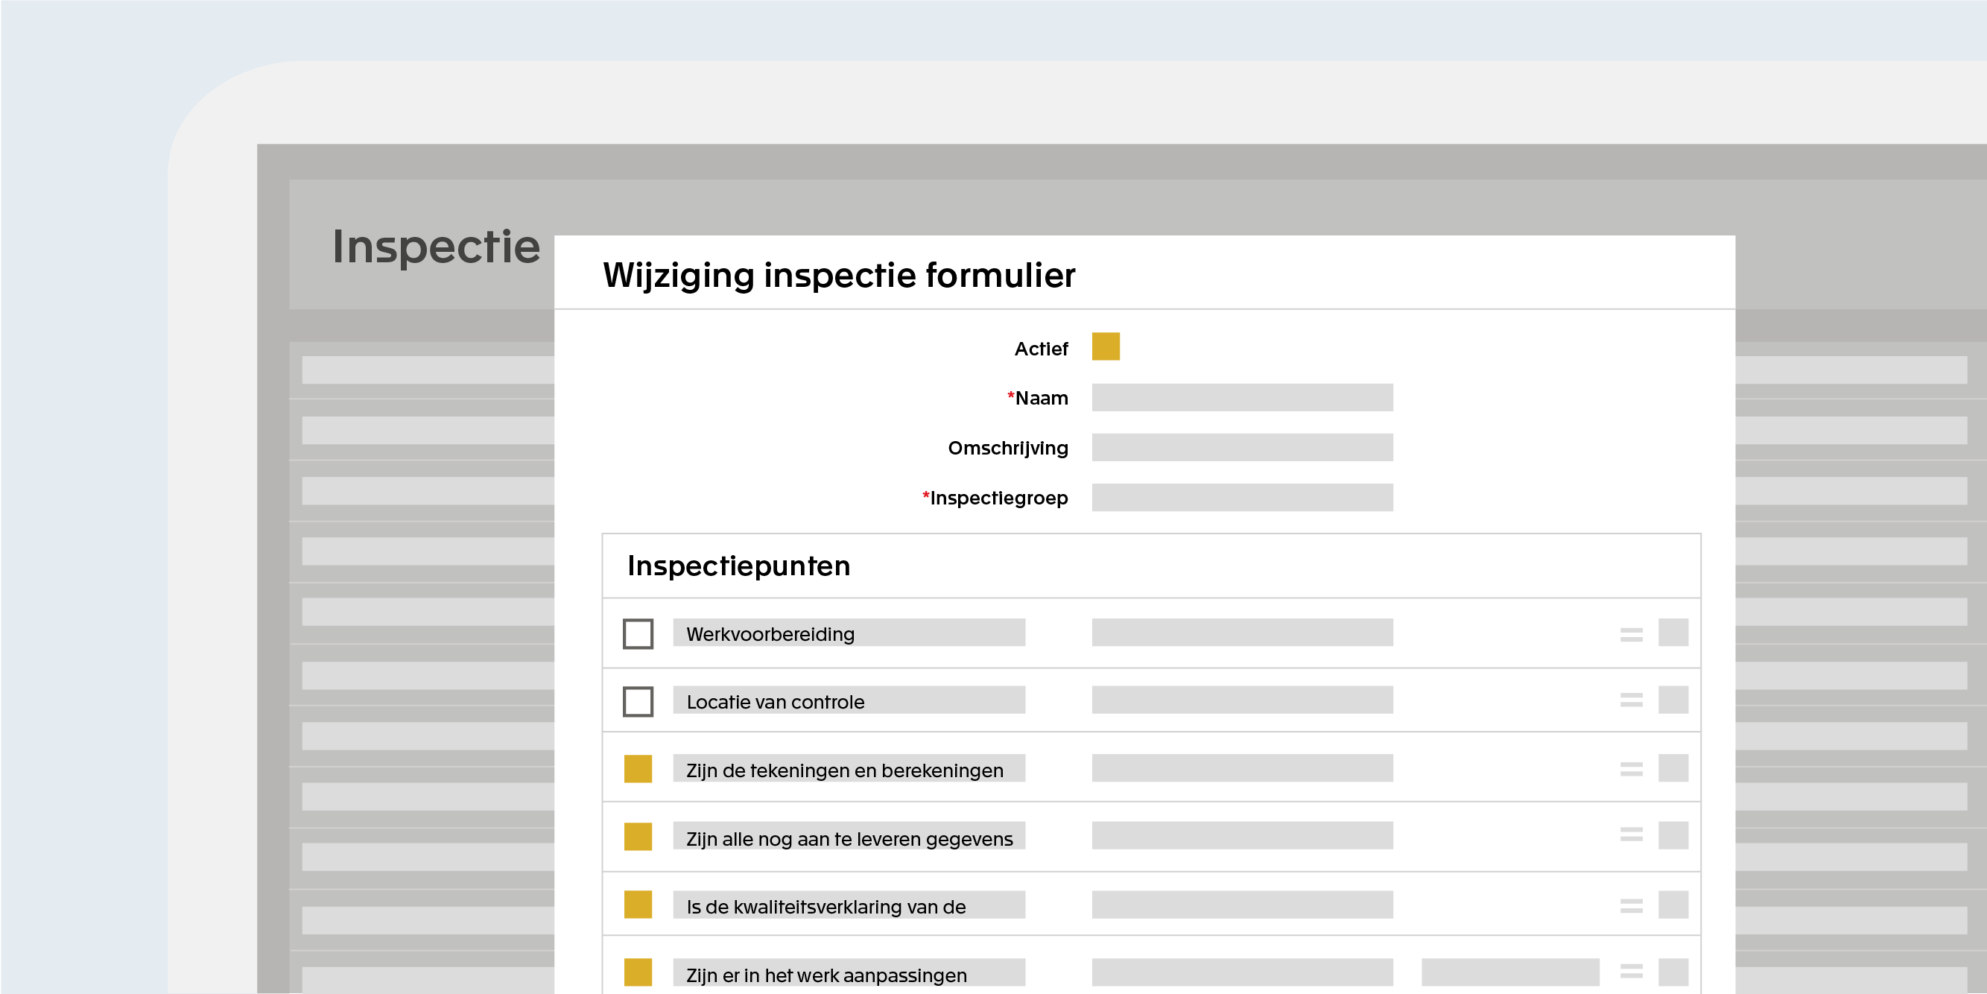Click the drag handle beside "Zijn de tekeningen en berekeningen"
The image size is (1987, 994).
click(x=1630, y=770)
